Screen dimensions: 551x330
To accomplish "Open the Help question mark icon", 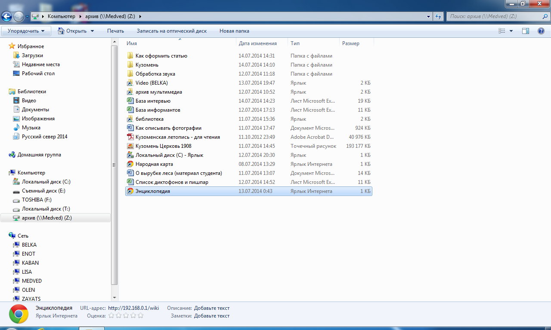I will 541,31.
